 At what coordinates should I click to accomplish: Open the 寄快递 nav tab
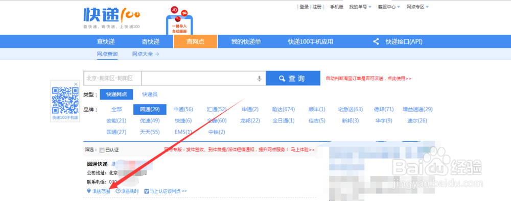pos(151,42)
